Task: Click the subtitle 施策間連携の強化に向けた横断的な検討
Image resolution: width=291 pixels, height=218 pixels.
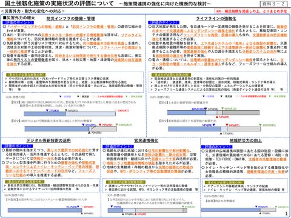Action: click(x=165, y=4)
